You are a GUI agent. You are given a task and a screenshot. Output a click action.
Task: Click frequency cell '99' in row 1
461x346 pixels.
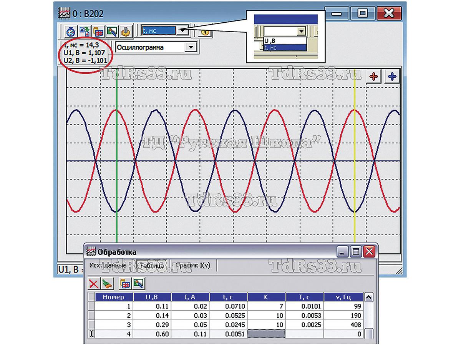pyautogui.click(x=343, y=306)
